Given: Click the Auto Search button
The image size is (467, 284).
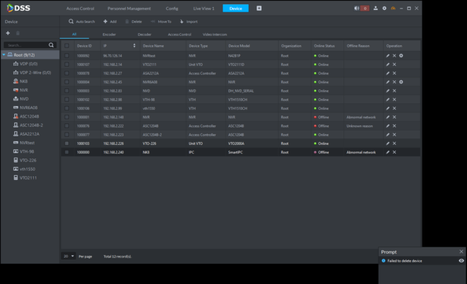Looking at the screenshot, I should (x=82, y=22).
